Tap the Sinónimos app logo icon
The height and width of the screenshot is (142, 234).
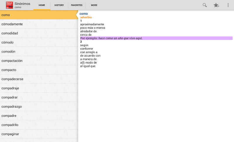(x=9, y=5)
